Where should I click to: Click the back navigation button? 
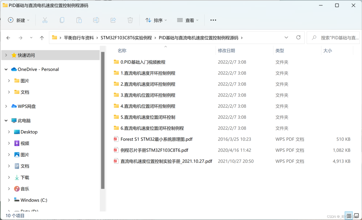[x=8, y=38]
